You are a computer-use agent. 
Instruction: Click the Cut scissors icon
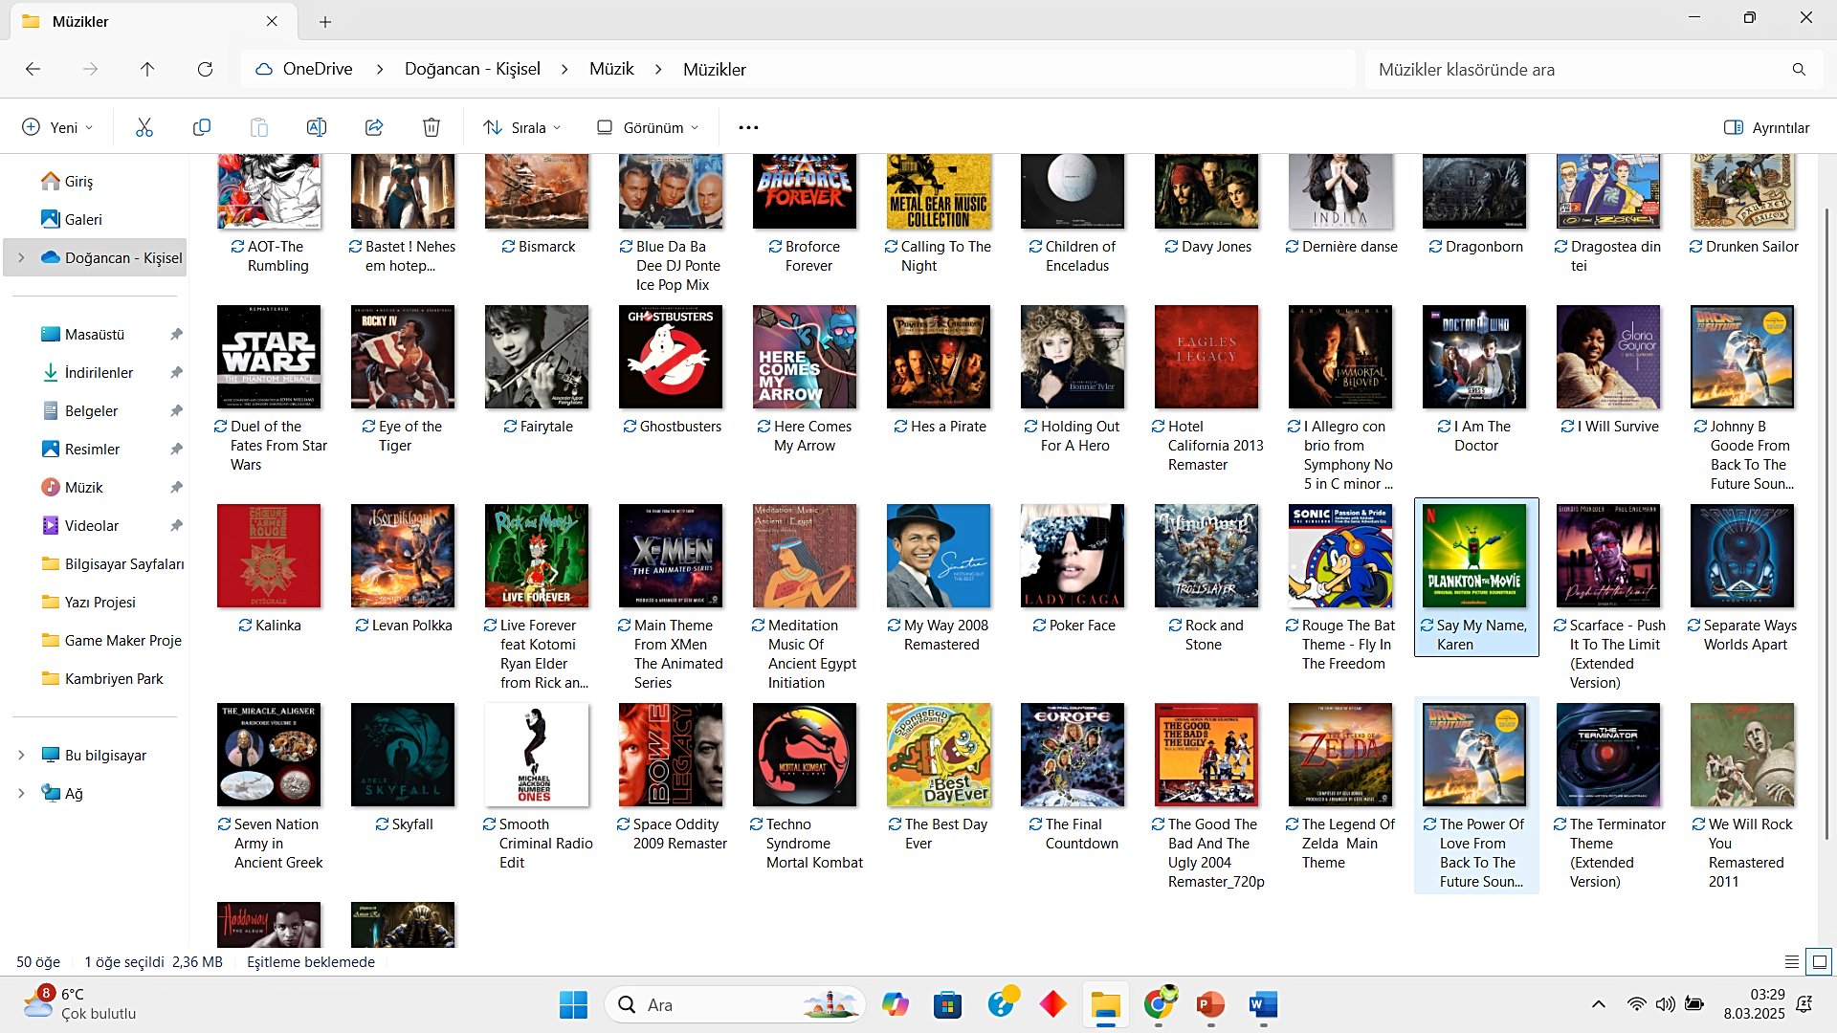tap(144, 127)
